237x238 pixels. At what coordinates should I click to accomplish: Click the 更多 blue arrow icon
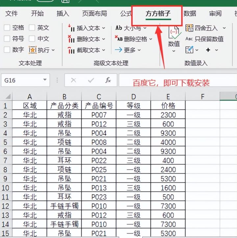(118, 50)
